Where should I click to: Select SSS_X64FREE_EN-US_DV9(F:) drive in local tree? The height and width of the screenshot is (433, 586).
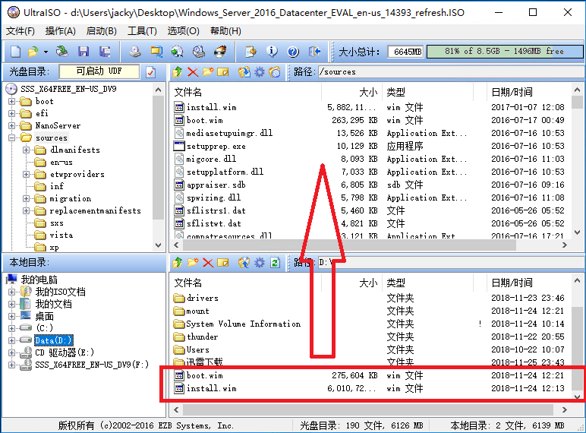(x=92, y=365)
